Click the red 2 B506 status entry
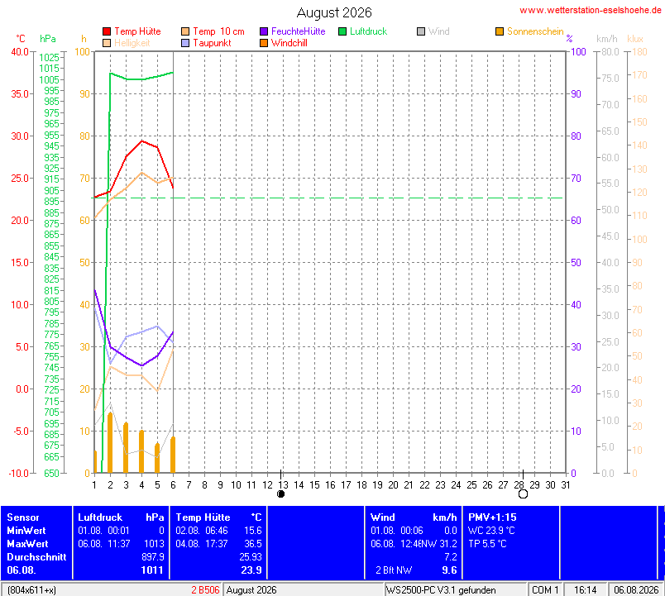 [205, 589]
